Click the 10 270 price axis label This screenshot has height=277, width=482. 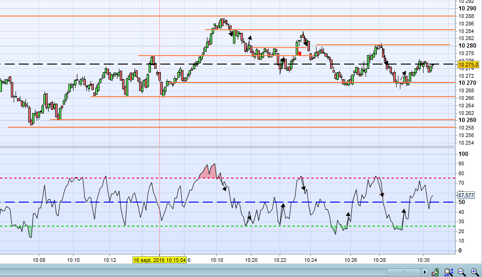point(467,83)
